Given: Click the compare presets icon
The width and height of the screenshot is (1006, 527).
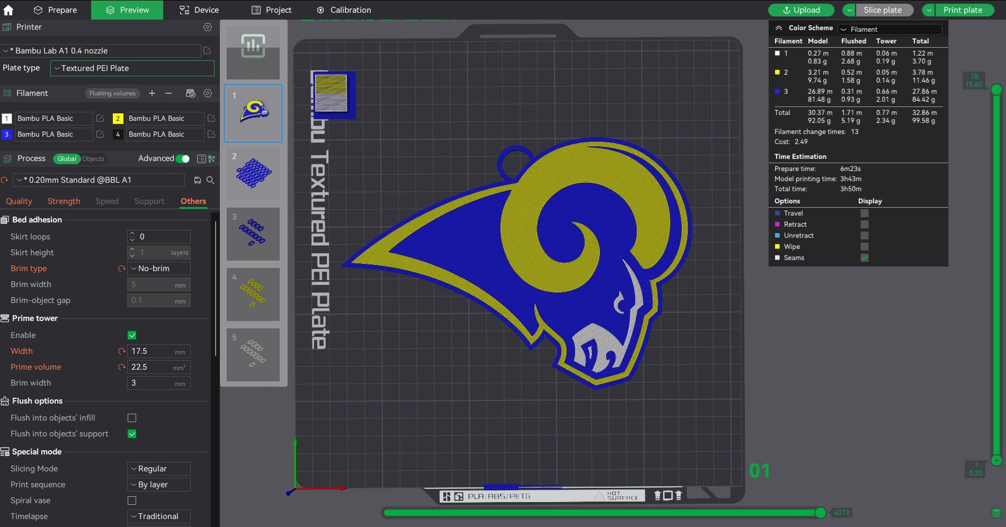Looking at the screenshot, I should pyautogui.click(x=212, y=159).
